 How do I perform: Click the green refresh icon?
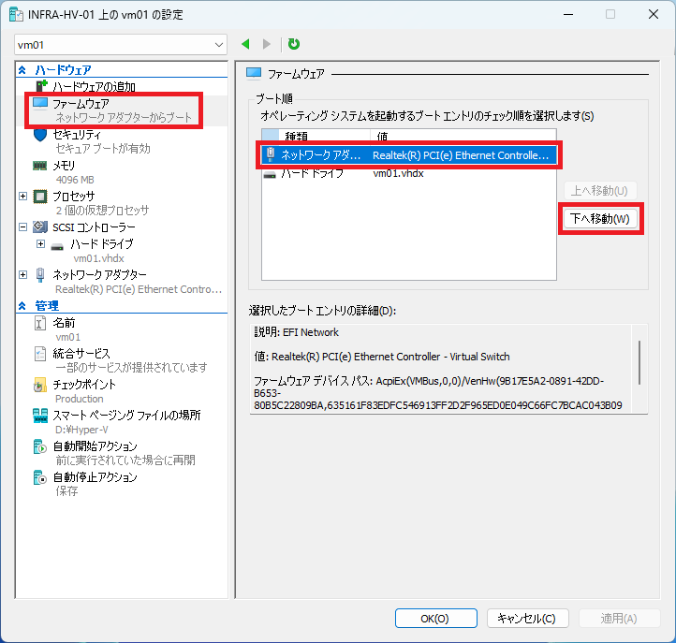pos(294,44)
